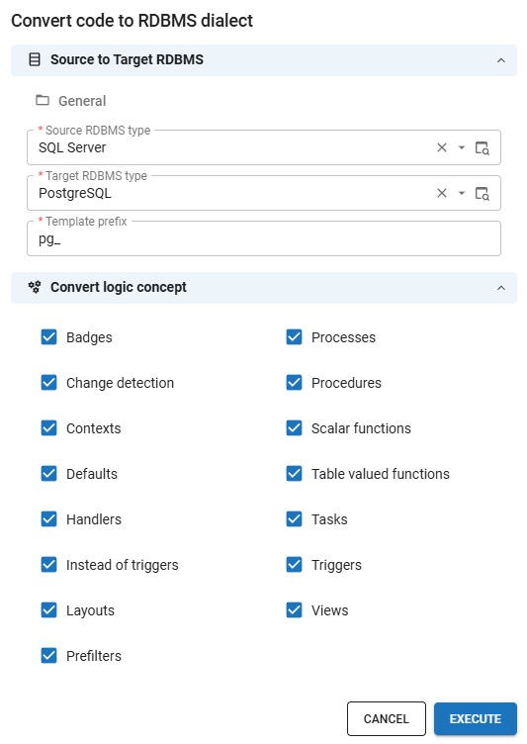This screenshot has height=744, width=527.
Task: Click the Source to Target RDBMS heading
Action: pyautogui.click(x=127, y=59)
